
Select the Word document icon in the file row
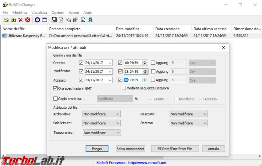4,35
